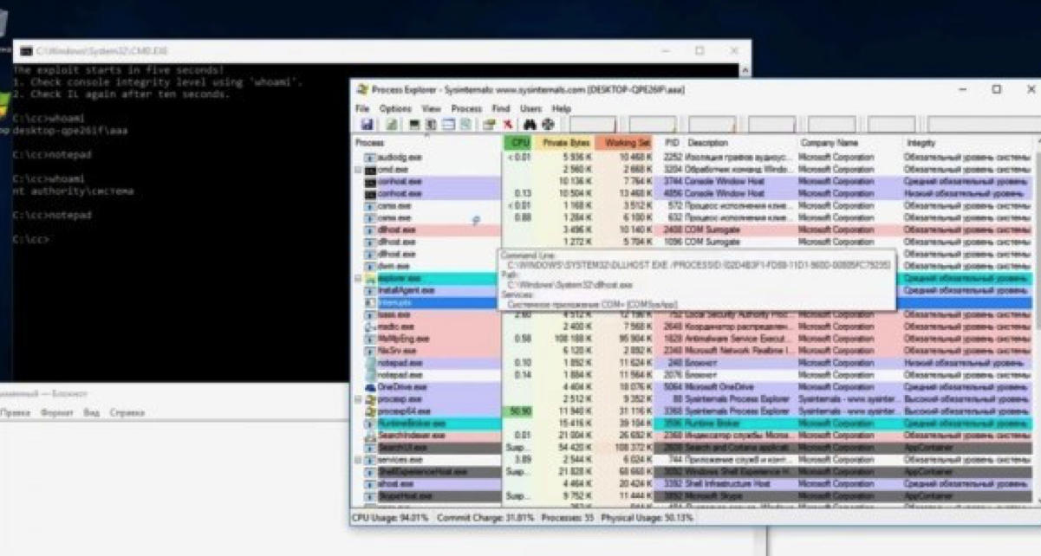Click the explorer.exe folder icon
This screenshot has height=556, width=1041.
[370, 279]
